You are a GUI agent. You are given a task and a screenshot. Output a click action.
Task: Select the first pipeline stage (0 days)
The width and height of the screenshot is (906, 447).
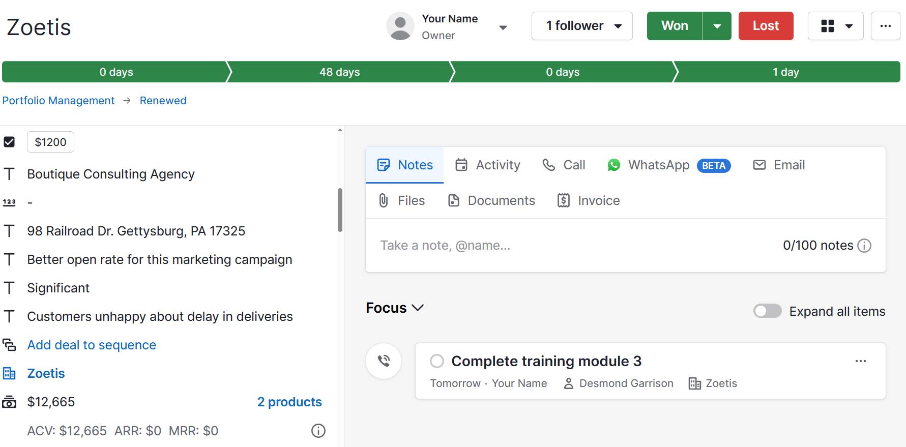coord(116,72)
